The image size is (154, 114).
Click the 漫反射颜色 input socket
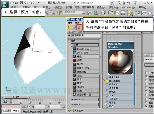[107, 81]
